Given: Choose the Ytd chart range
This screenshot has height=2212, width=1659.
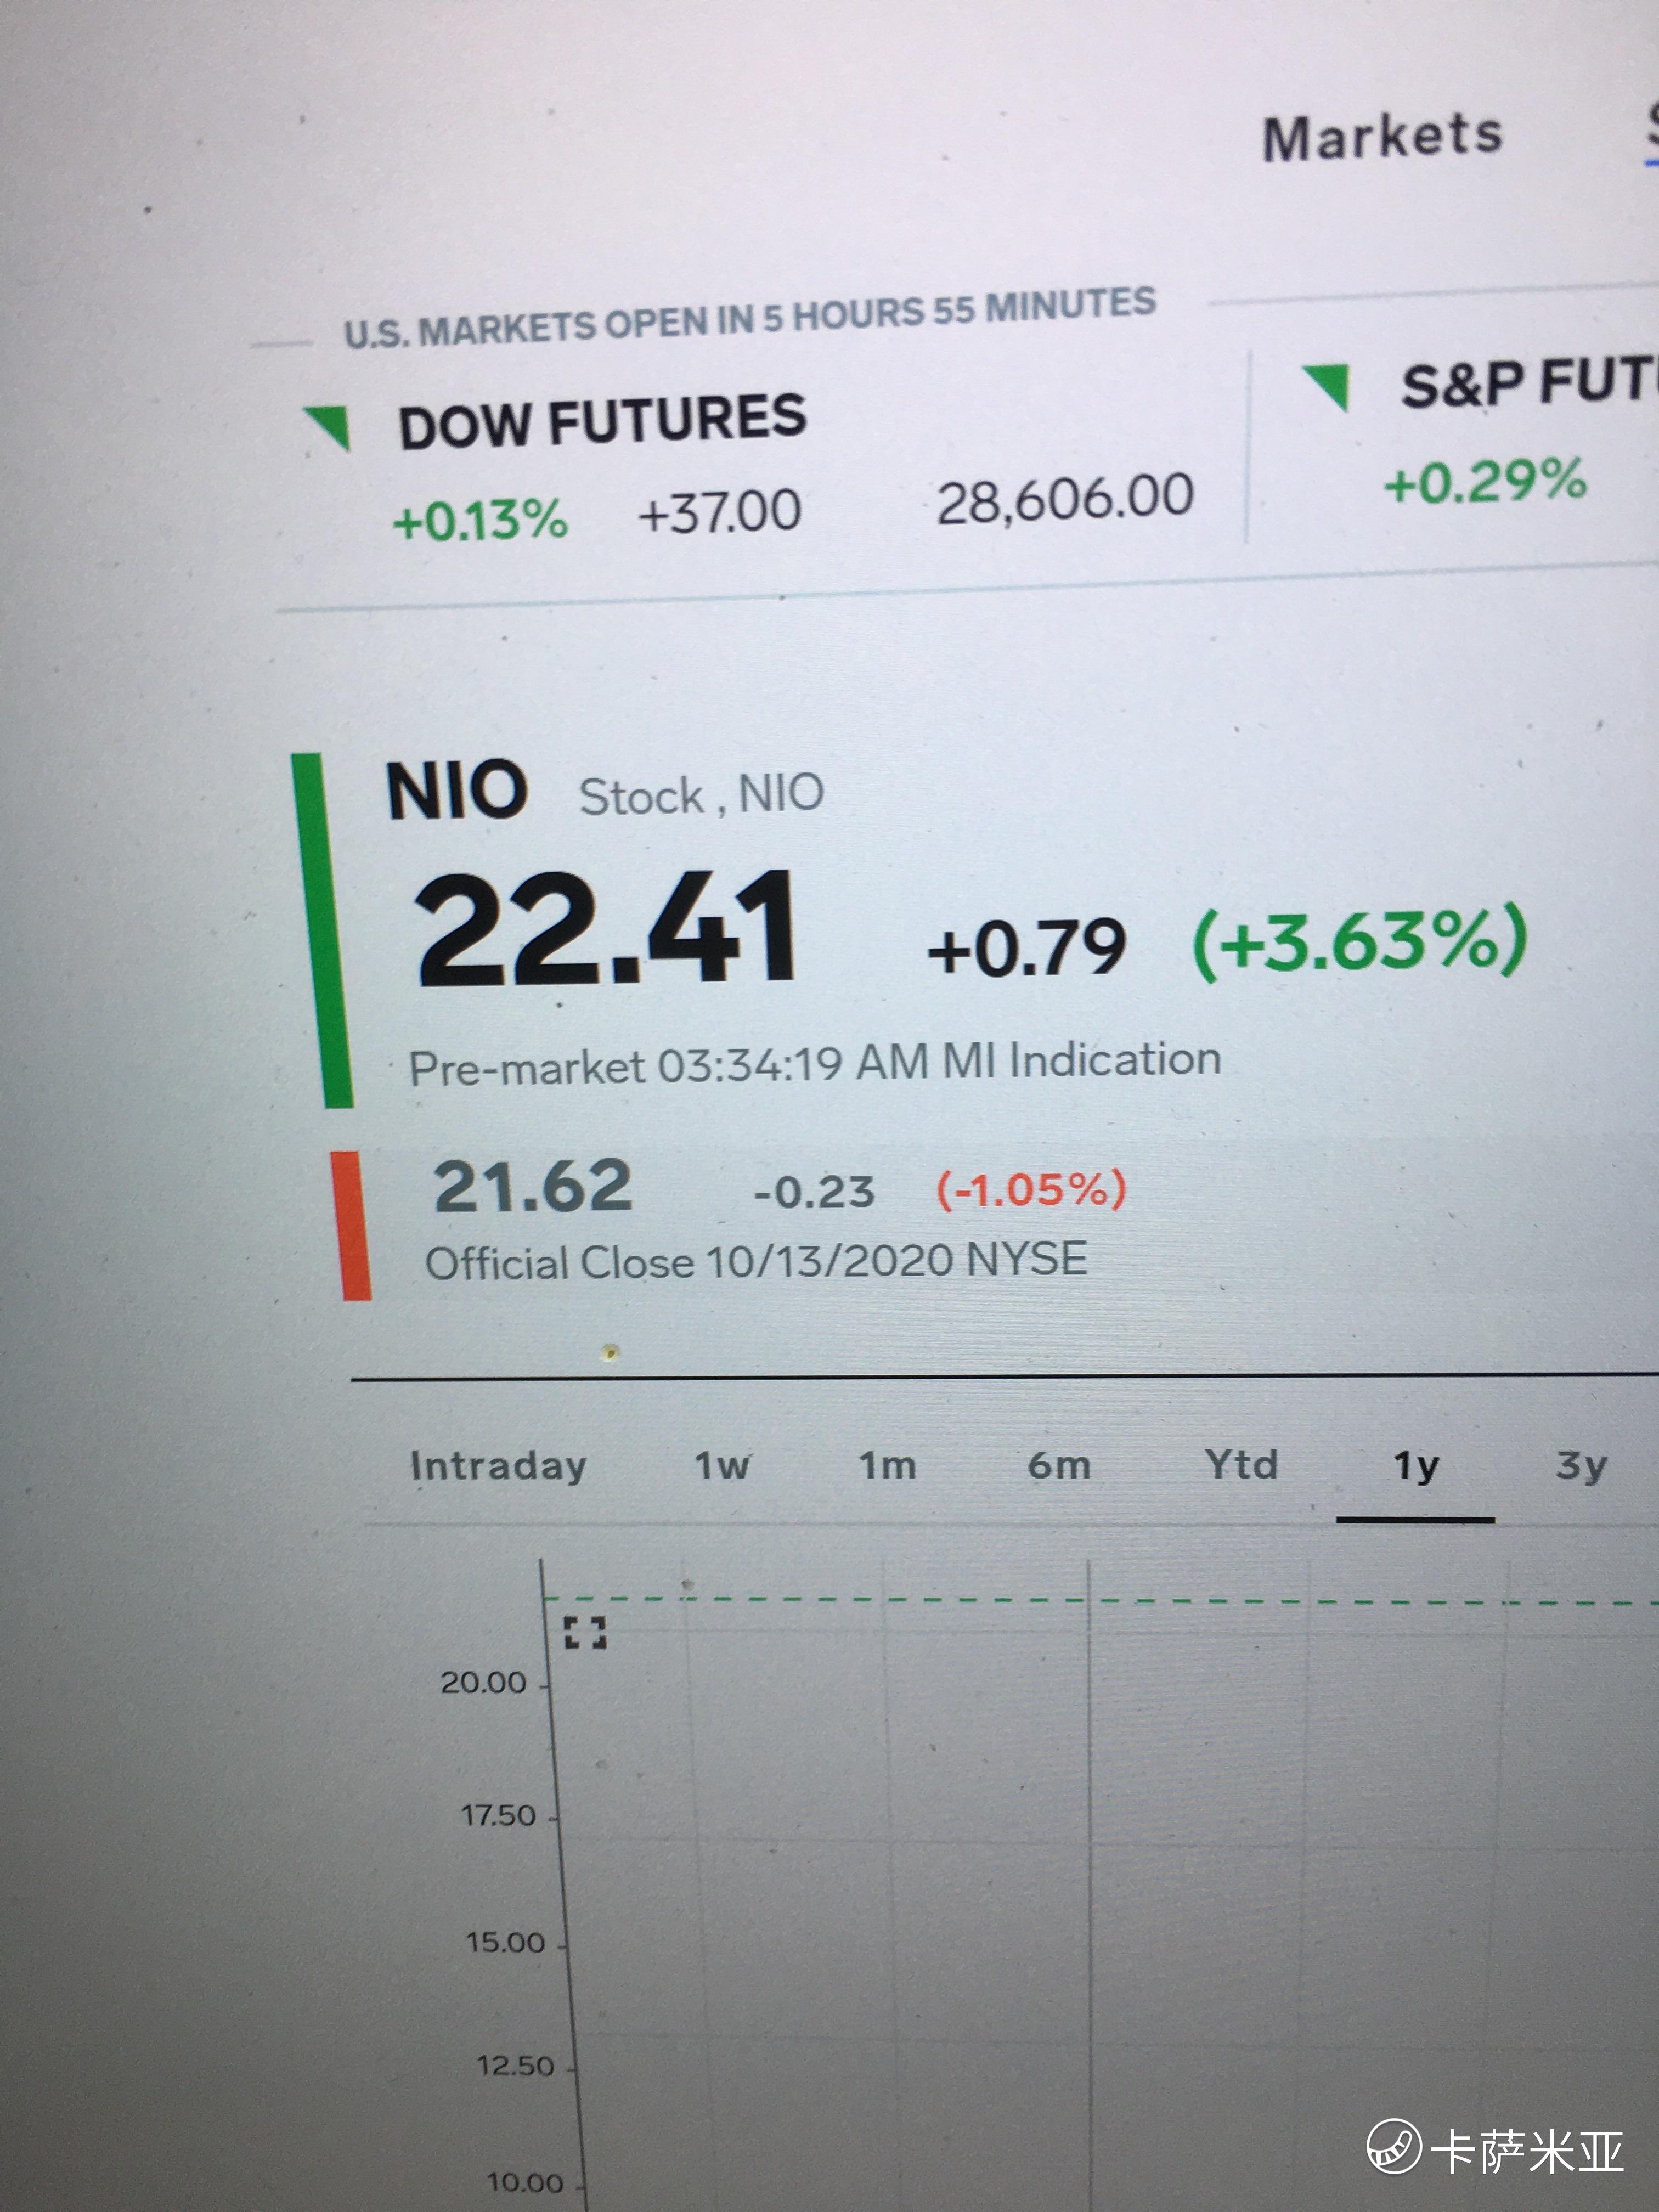Looking at the screenshot, I should [1241, 1465].
